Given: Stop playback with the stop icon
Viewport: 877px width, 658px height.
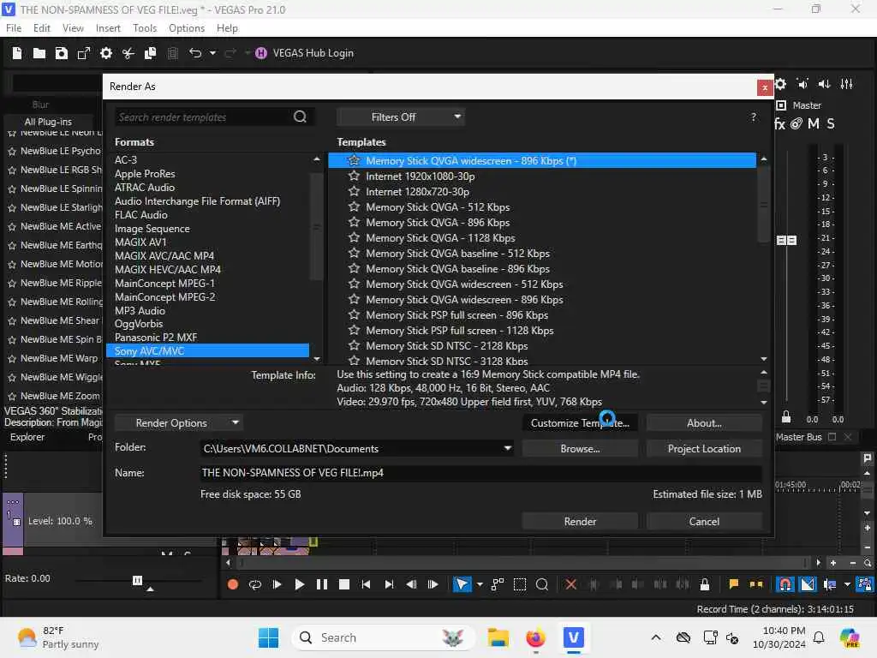Looking at the screenshot, I should [x=344, y=584].
